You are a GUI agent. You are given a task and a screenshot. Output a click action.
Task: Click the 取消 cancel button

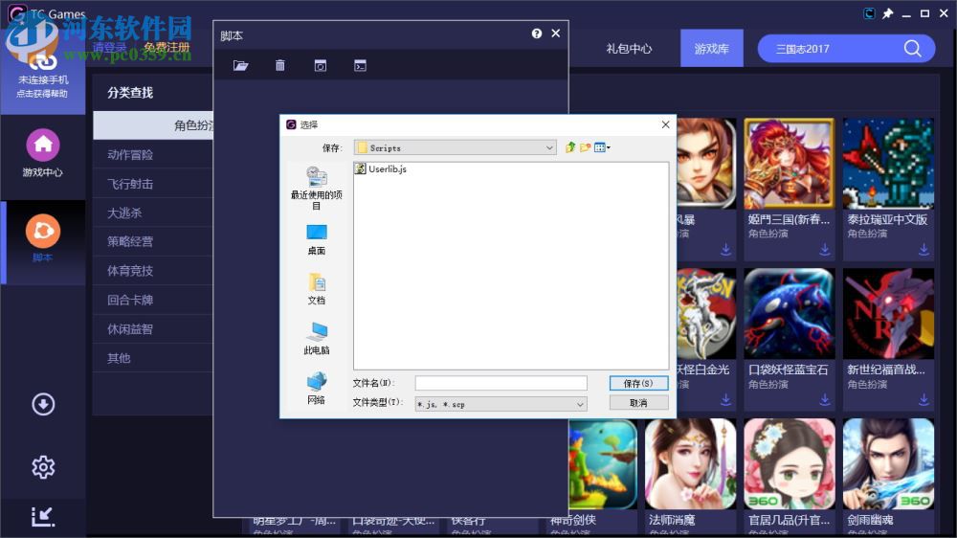point(638,403)
